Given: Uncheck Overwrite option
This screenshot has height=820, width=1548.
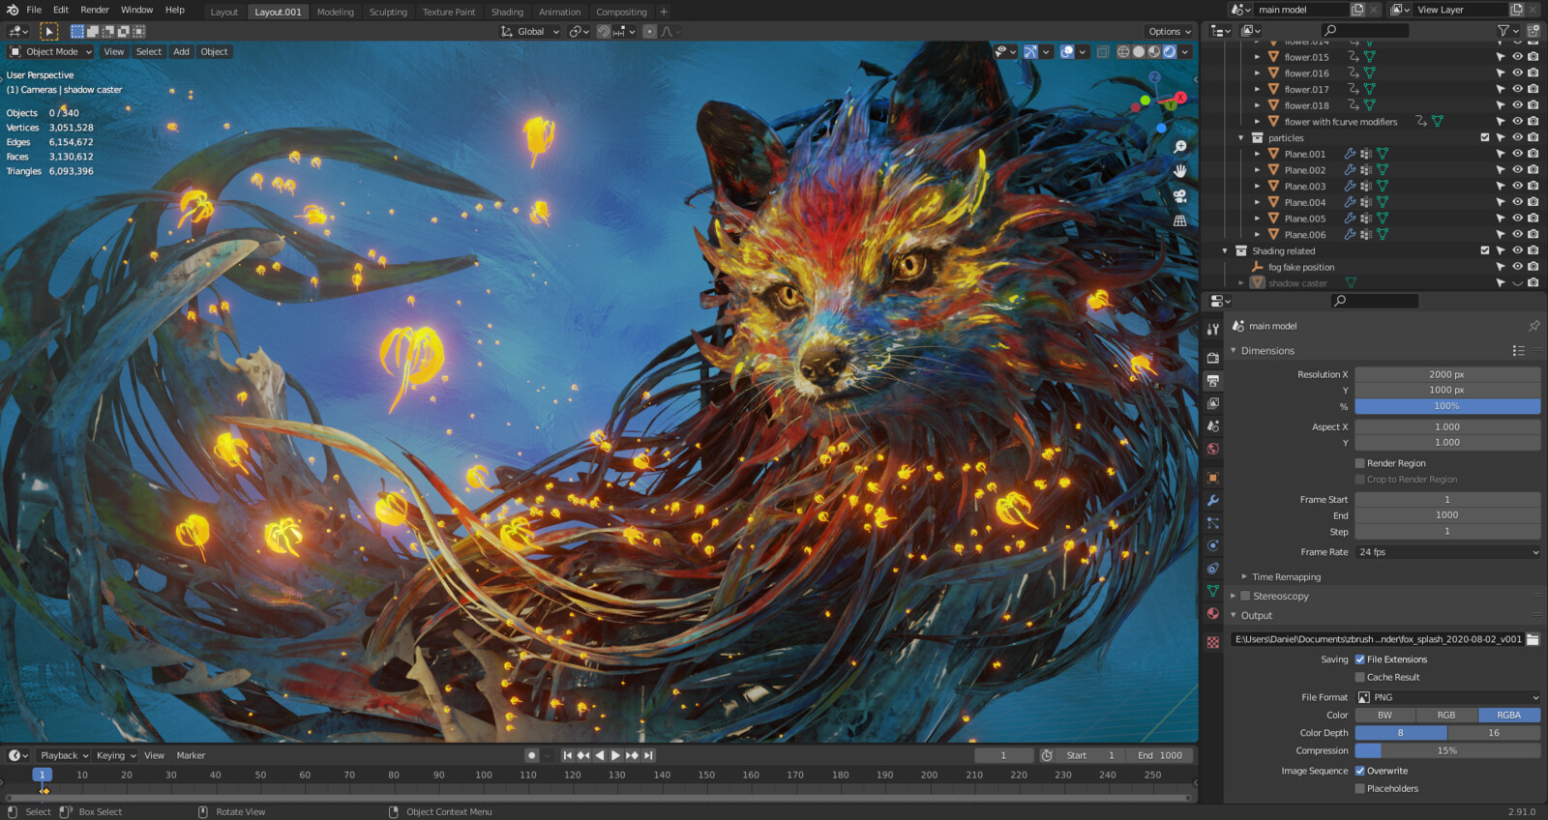Looking at the screenshot, I should point(1359,771).
